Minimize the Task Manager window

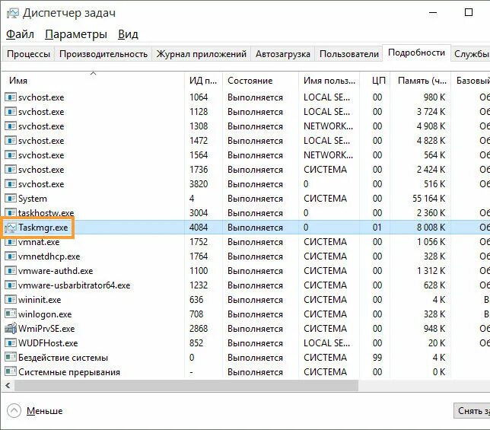point(433,13)
